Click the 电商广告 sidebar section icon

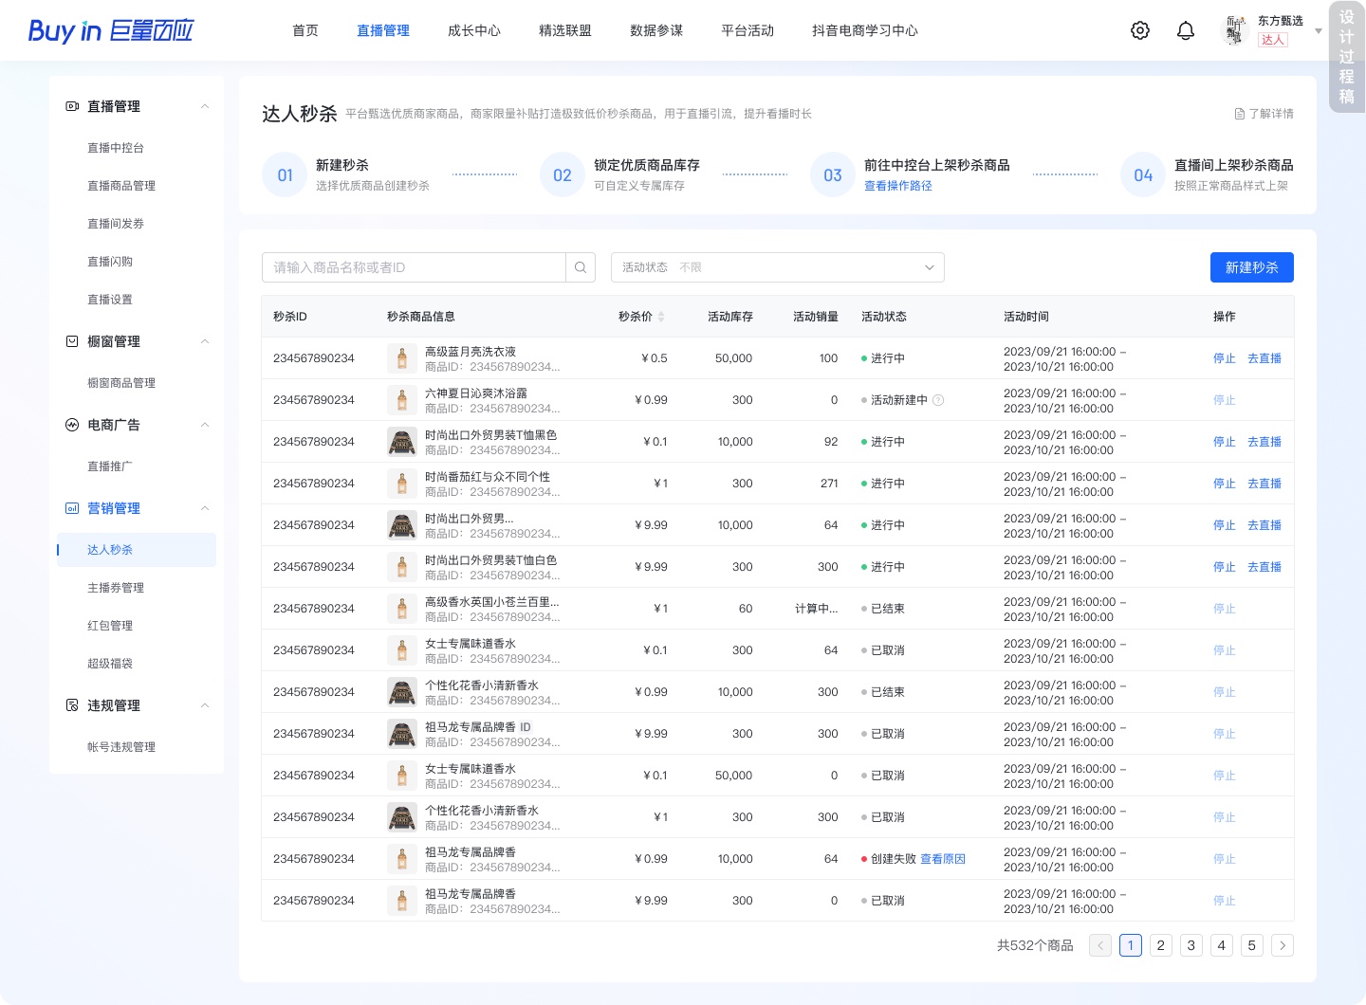point(72,425)
